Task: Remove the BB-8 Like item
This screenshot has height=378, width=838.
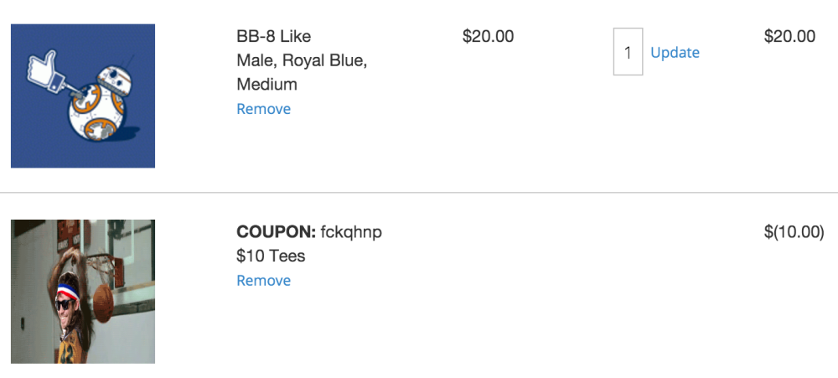Action: pos(263,109)
